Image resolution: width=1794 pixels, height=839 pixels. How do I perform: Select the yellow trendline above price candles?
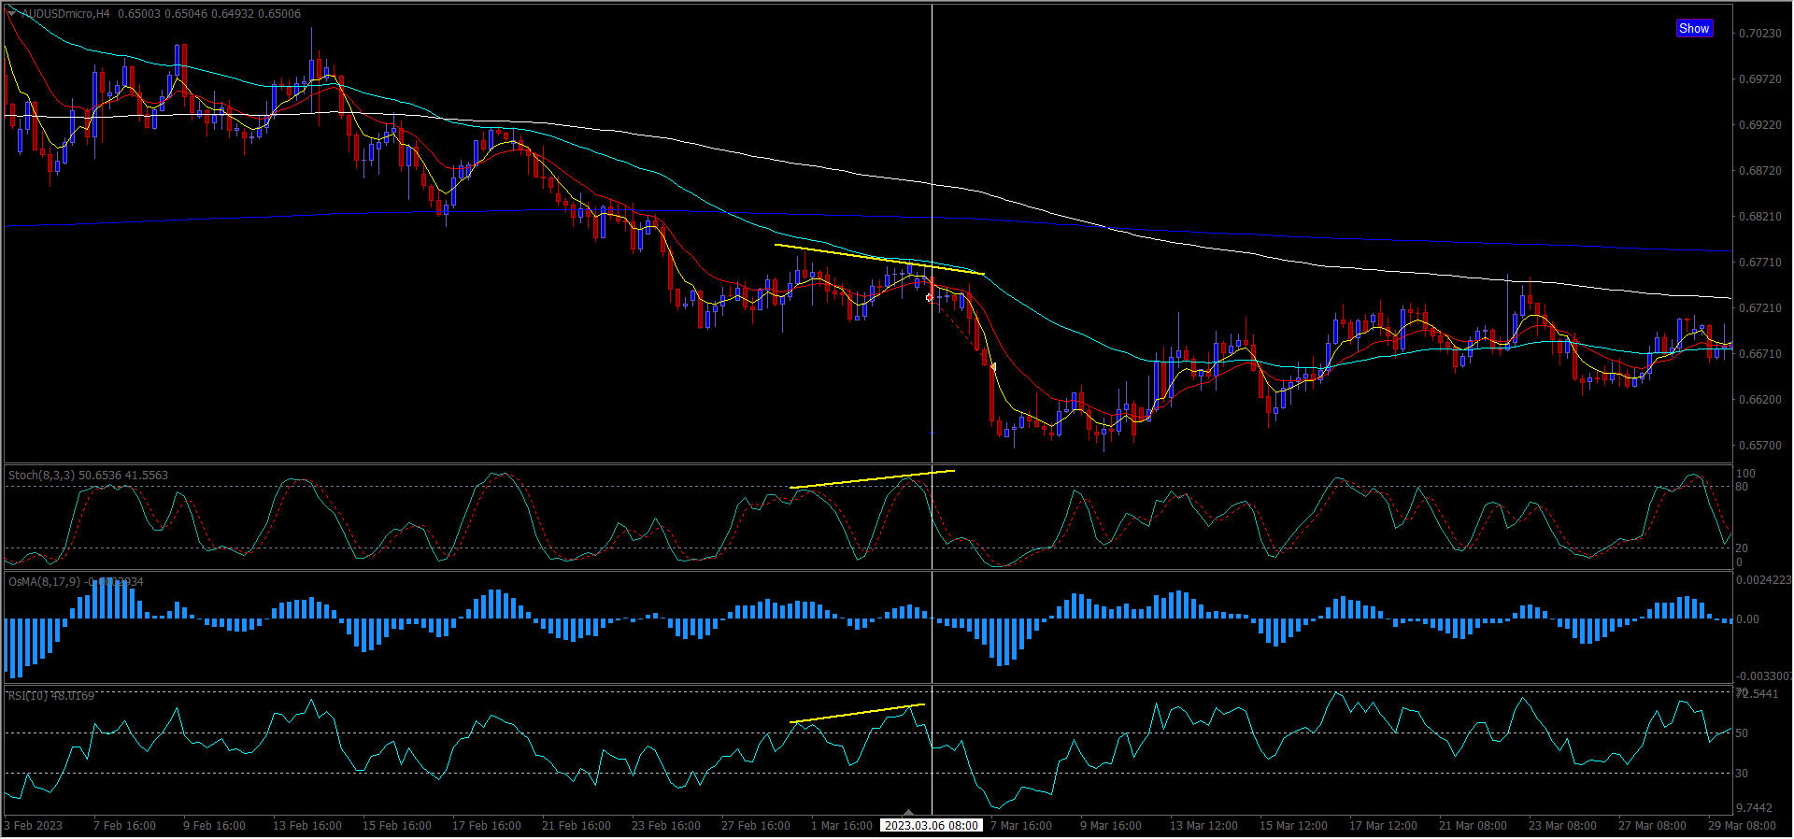click(878, 259)
